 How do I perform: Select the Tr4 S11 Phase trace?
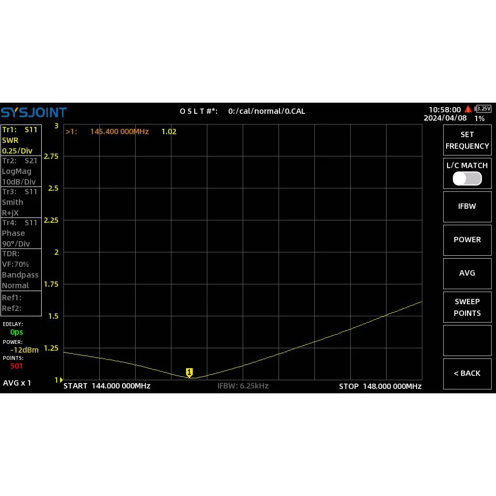[21, 233]
